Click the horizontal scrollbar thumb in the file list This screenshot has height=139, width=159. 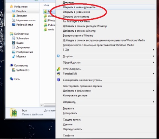(x=49, y=105)
